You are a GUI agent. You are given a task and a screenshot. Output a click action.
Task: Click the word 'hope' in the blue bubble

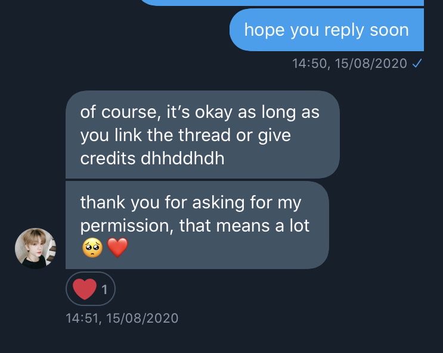[265, 30]
